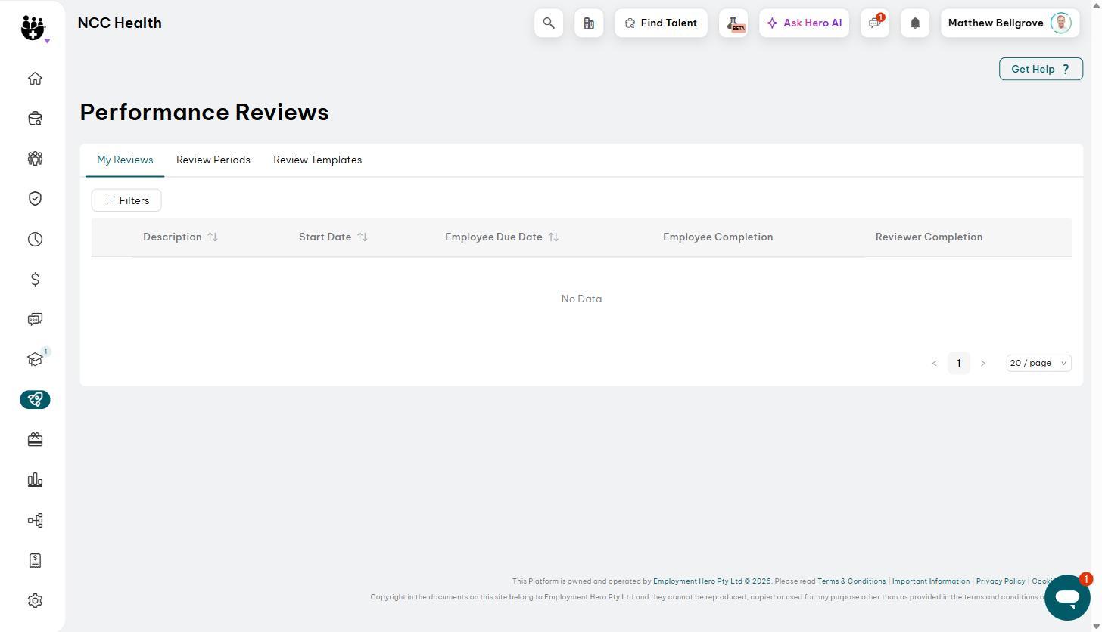1102x632 pixels.
Task: Open the Privacy Policy link
Action: point(1001,581)
